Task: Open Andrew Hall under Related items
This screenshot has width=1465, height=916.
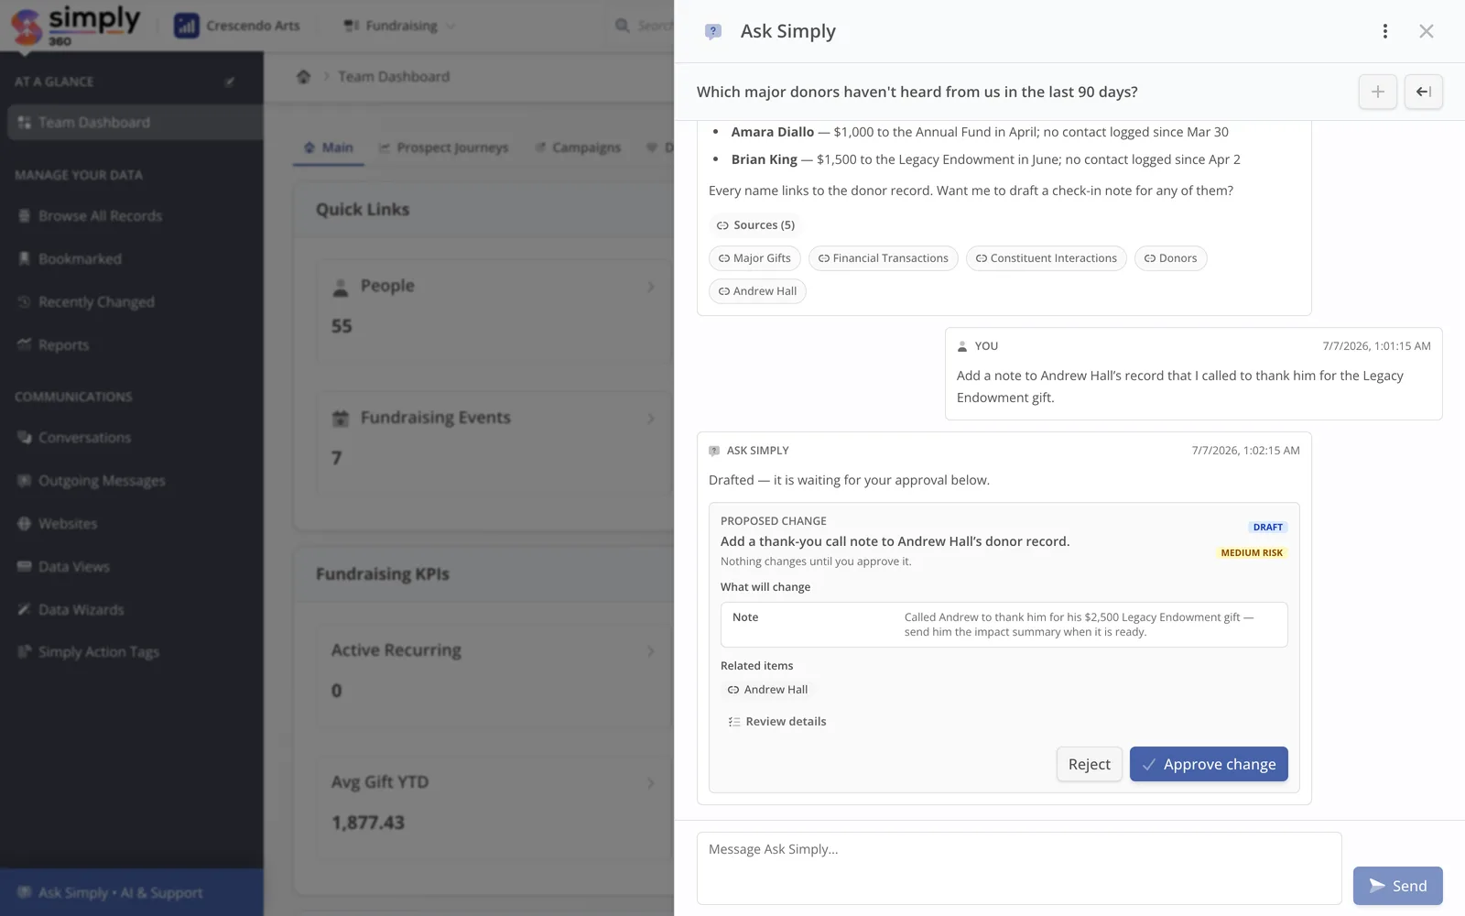Action: (x=767, y=690)
